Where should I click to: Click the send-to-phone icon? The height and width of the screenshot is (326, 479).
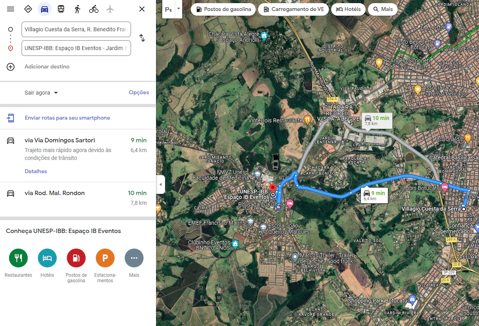pyautogui.click(x=11, y=118)
